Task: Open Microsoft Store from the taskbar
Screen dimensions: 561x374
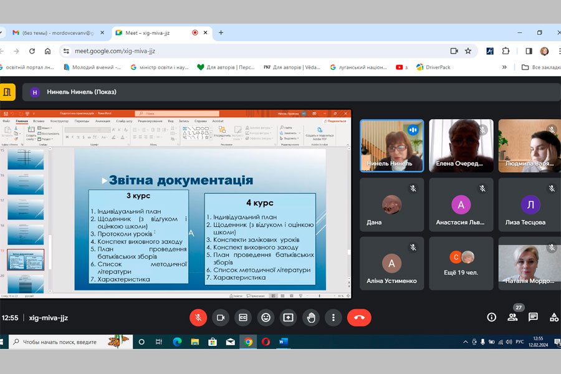Action: coord(213,342)
